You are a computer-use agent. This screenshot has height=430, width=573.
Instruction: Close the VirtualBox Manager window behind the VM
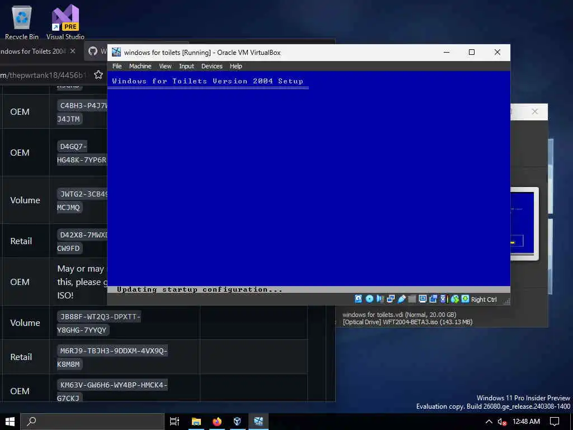534,111
